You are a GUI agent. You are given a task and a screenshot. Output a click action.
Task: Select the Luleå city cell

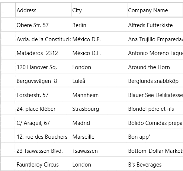pos(99,80)
